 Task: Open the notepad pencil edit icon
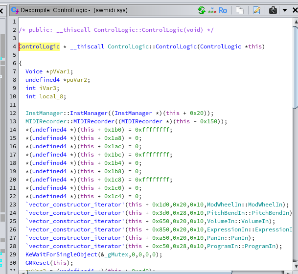point(256,10)
